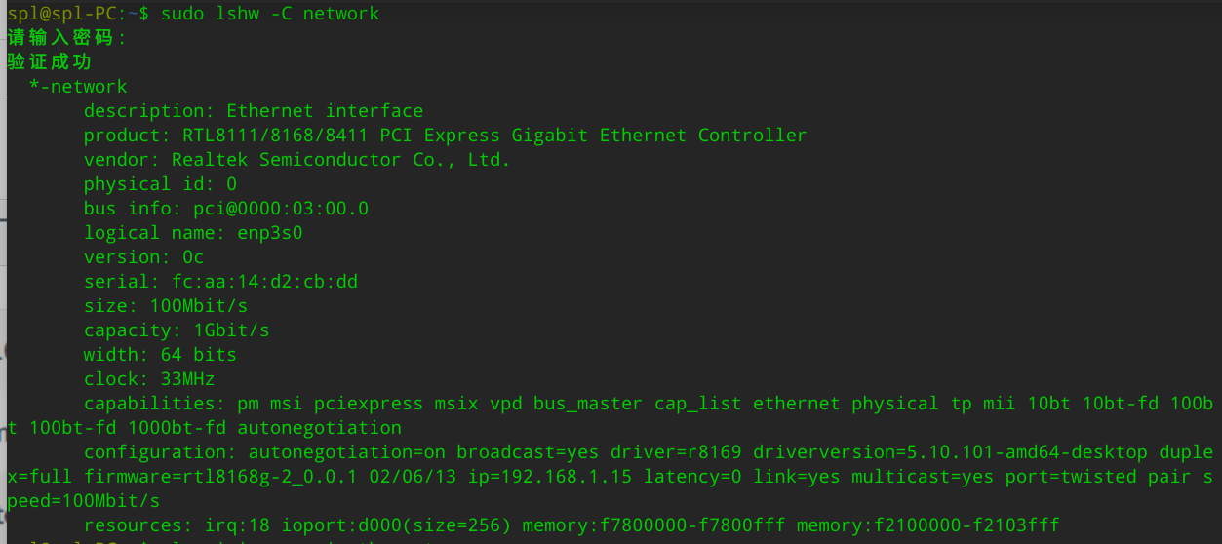Click the 'clock: 33MHz' line
The width and height of the screenshot is (1222, 544).
click(x=149, y=379)
